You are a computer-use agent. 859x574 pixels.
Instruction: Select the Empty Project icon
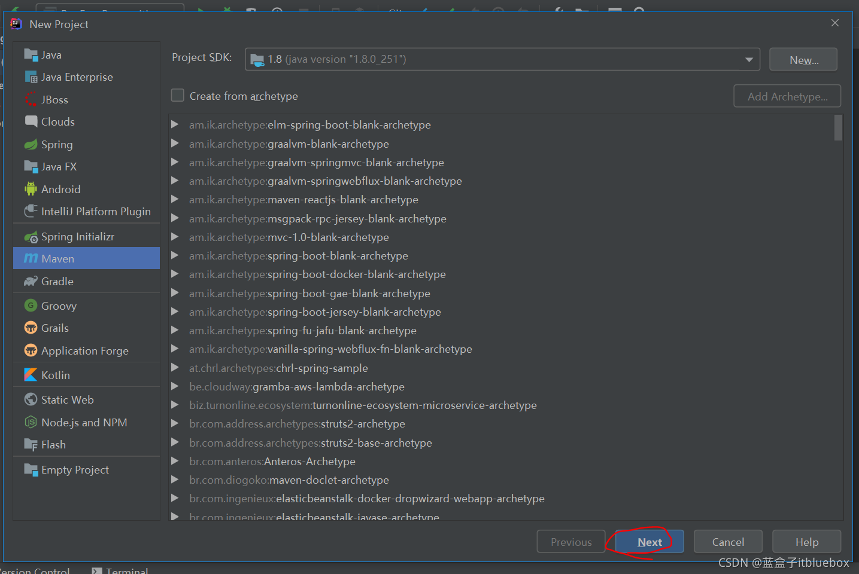[x=31, y=469]
